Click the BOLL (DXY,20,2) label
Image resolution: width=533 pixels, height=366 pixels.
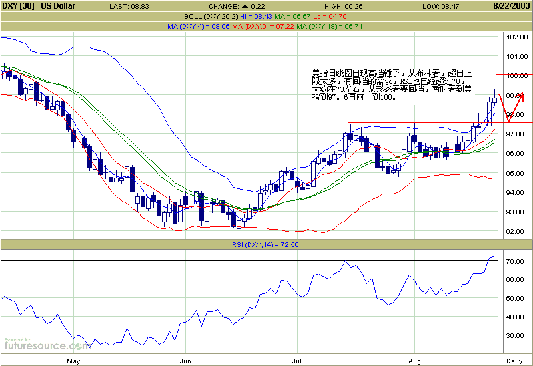[x=211, y=16]
